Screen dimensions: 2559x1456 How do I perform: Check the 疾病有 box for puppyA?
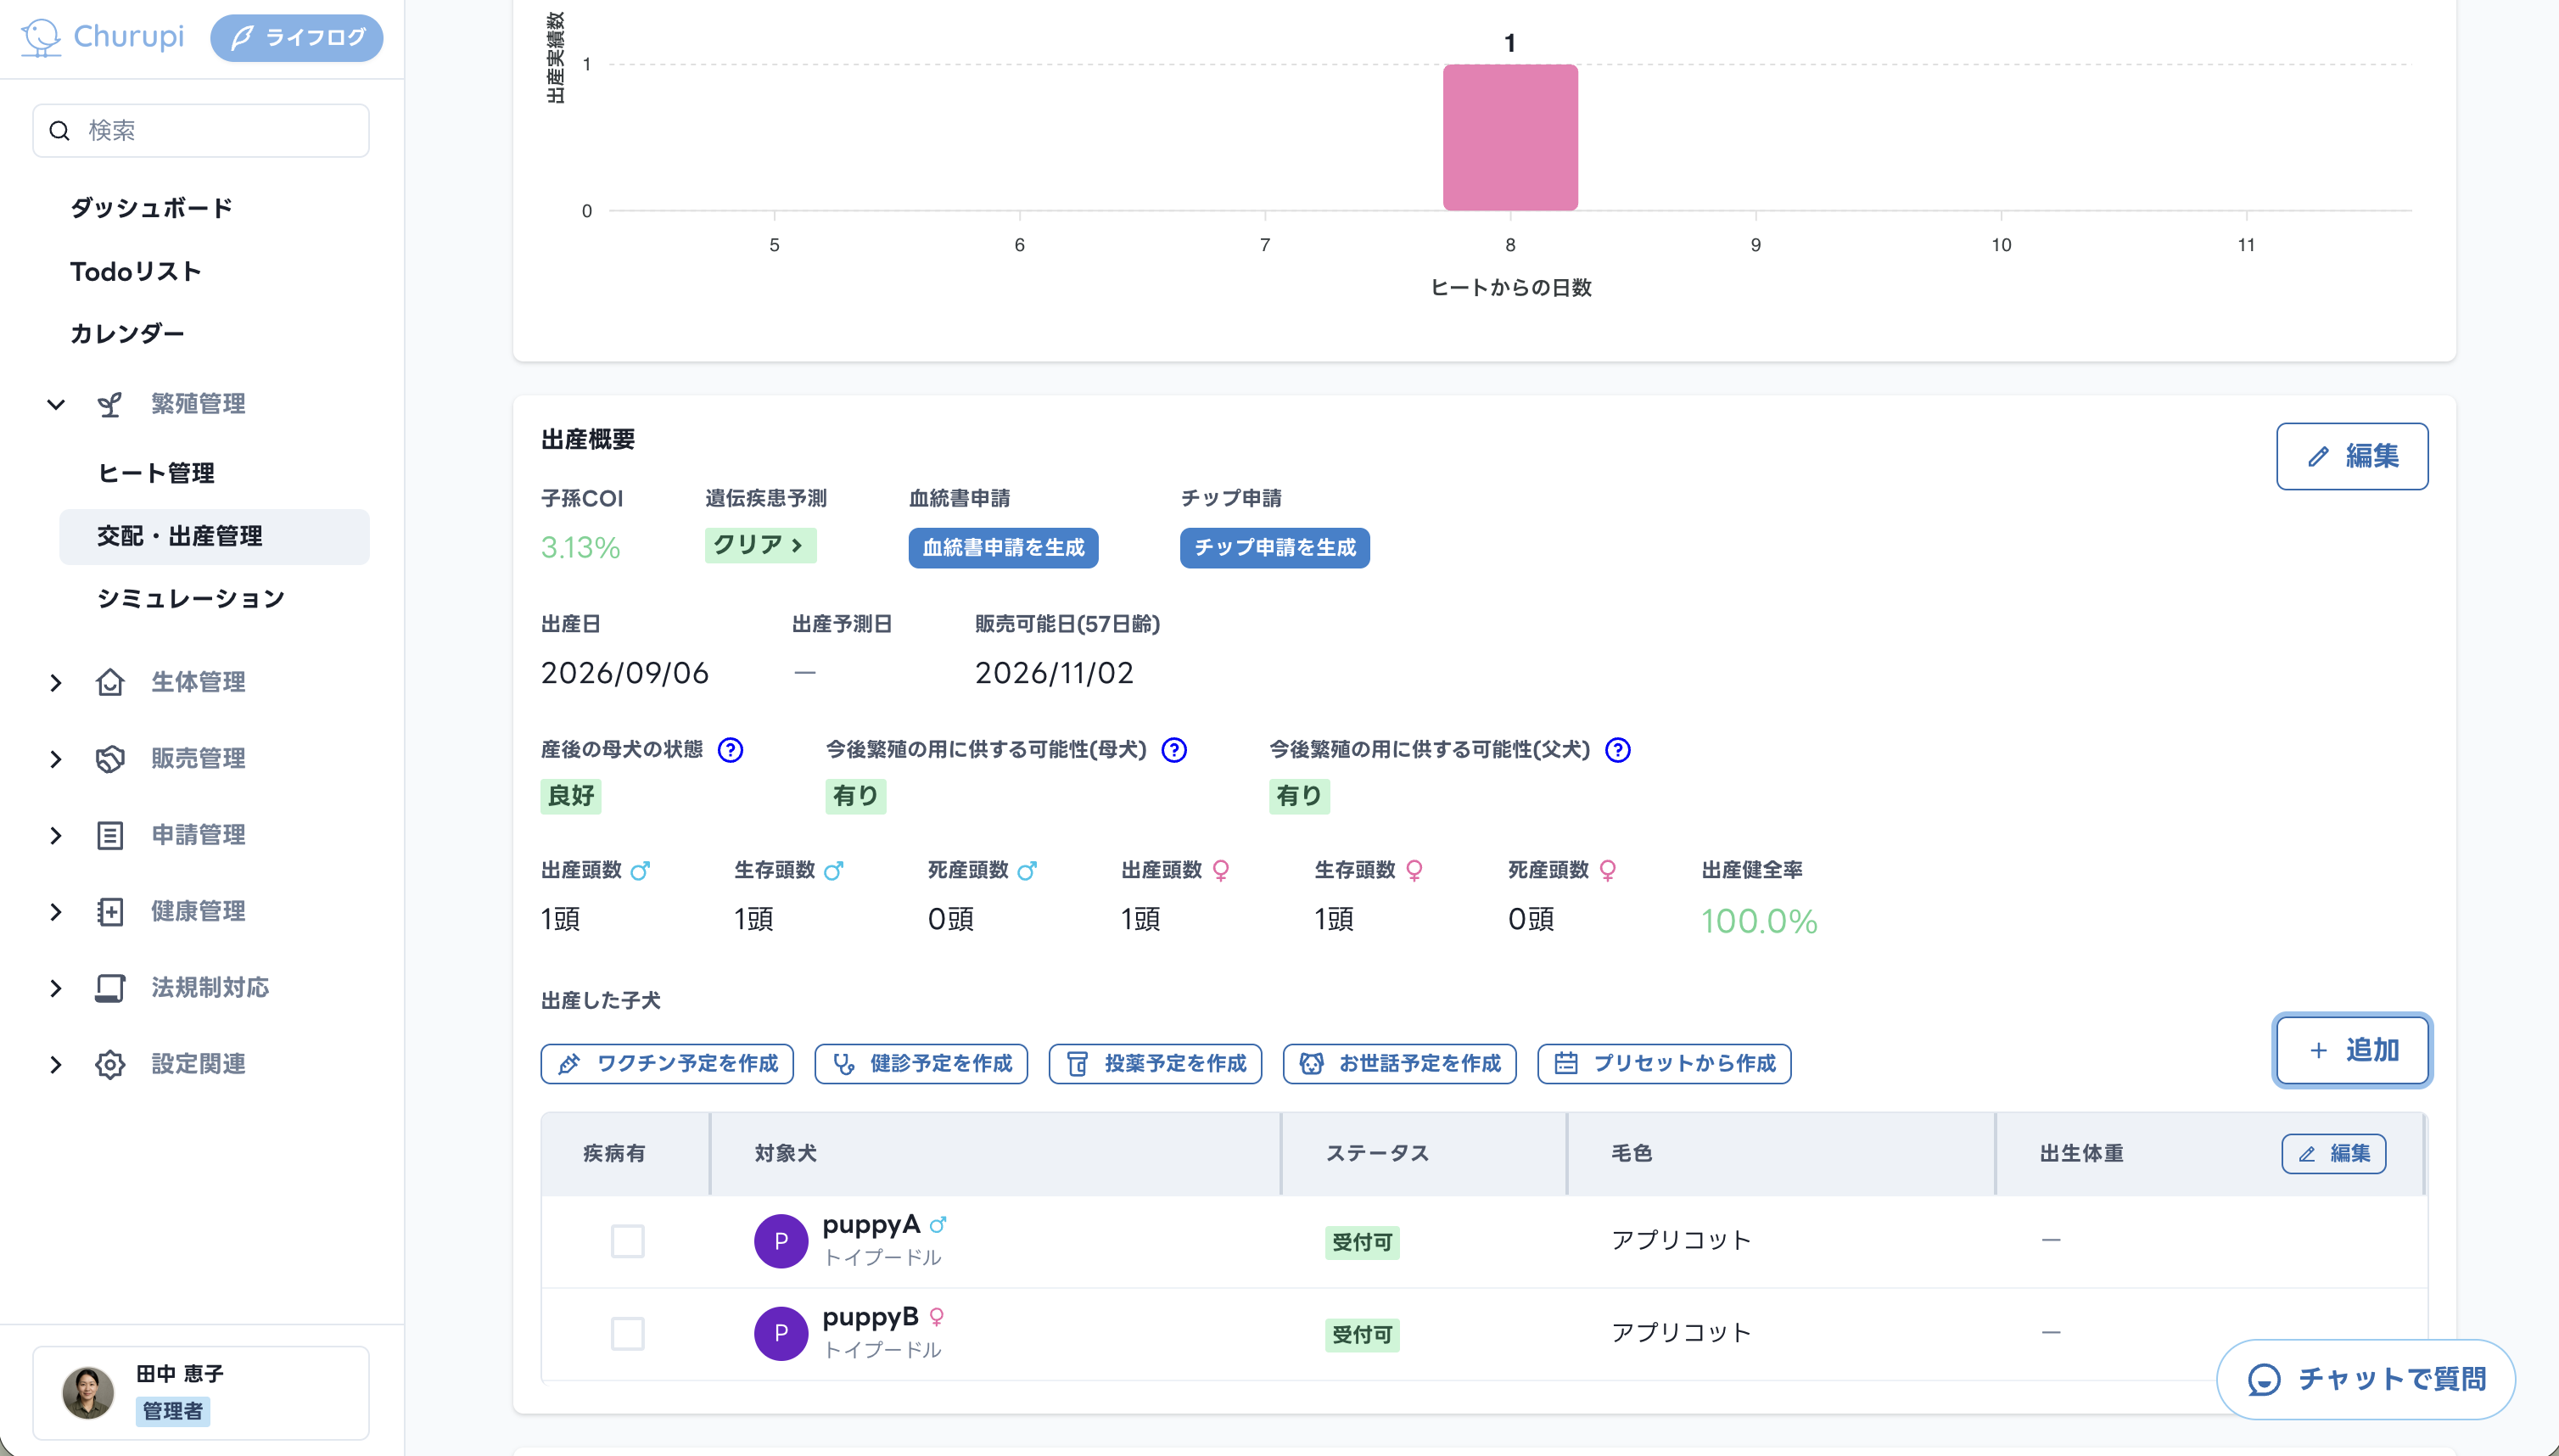(x=627, y=1241)
